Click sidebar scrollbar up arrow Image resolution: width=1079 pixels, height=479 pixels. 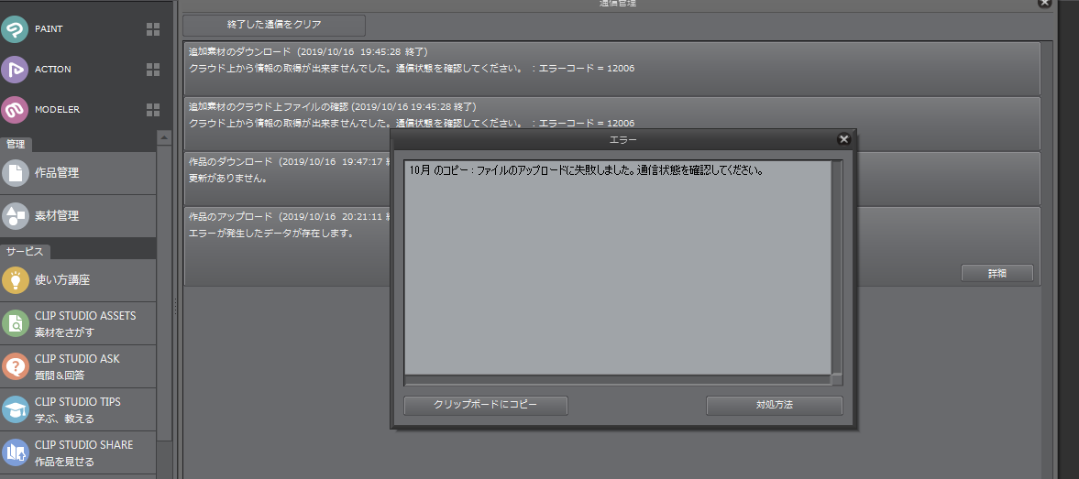coord(164,137)
